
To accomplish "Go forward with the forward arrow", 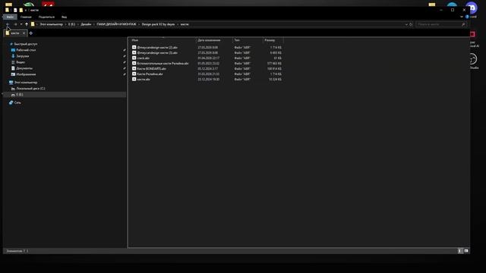I will tap(15, 24).
